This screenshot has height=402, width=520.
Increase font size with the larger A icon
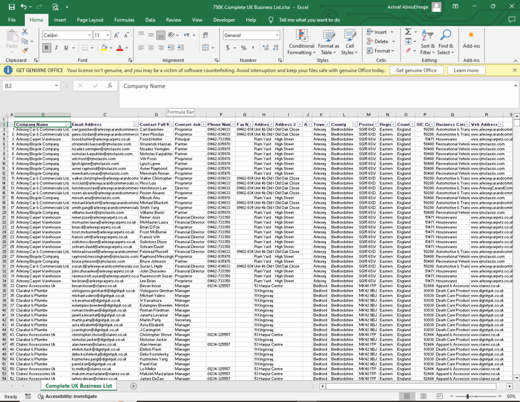[116, 35]
